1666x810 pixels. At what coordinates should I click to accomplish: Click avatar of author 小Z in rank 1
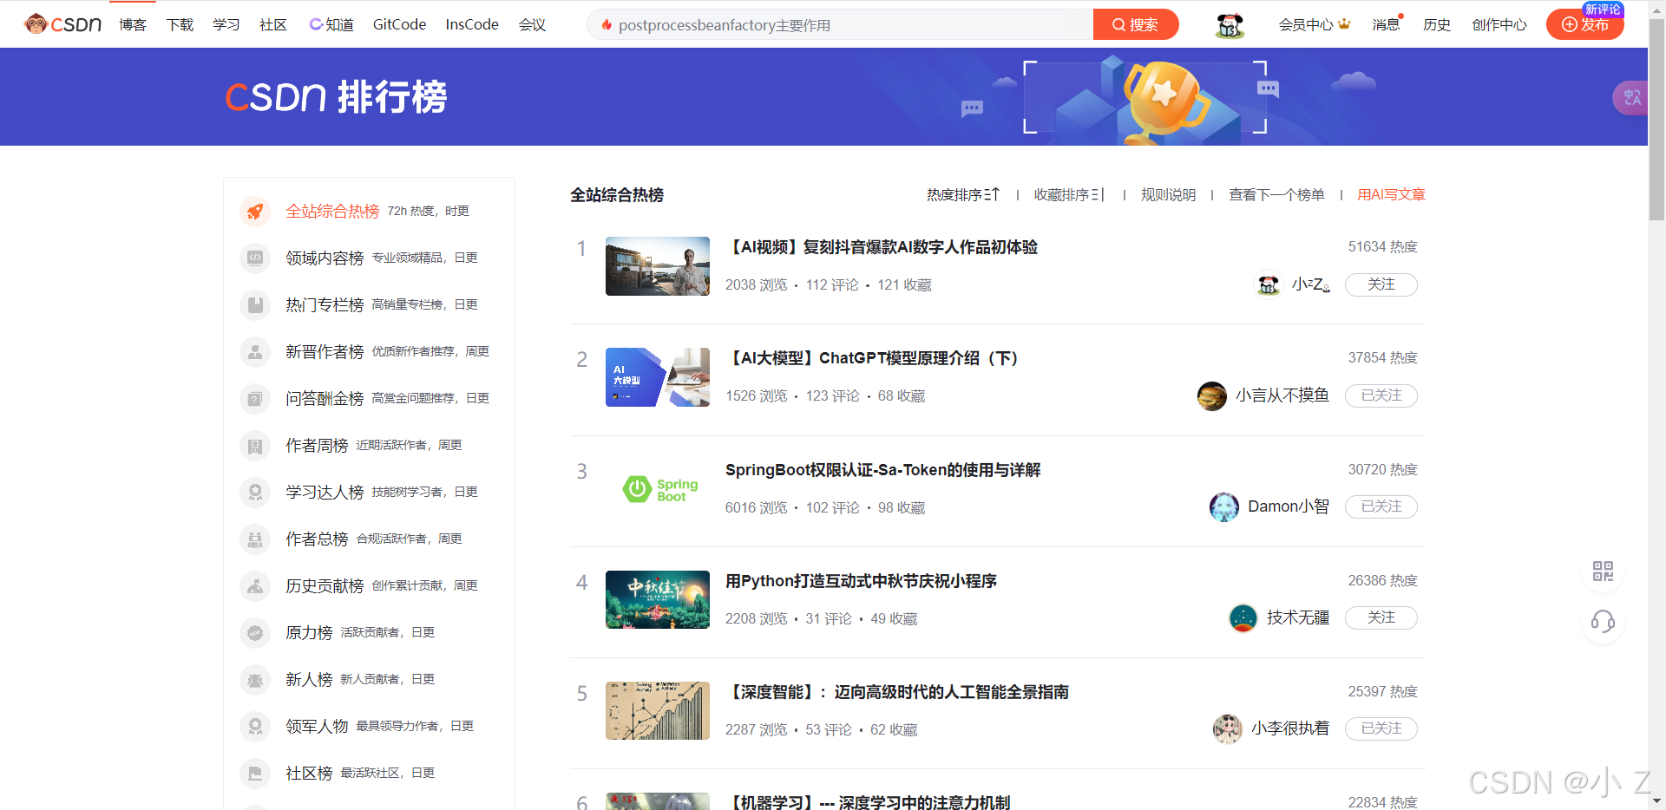tap(1268, 284)
